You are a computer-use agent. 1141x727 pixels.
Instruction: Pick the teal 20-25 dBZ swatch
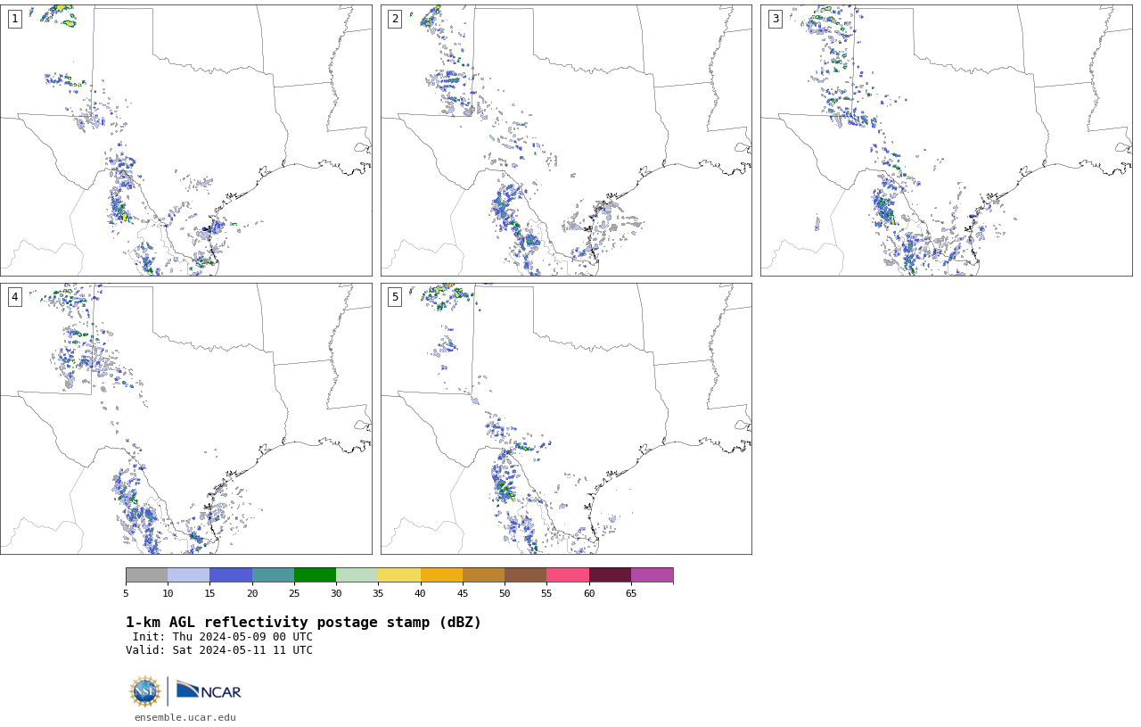click(x=273, y=574)
